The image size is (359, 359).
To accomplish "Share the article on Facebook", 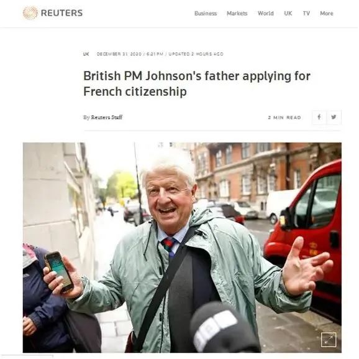I will [319, 117].
